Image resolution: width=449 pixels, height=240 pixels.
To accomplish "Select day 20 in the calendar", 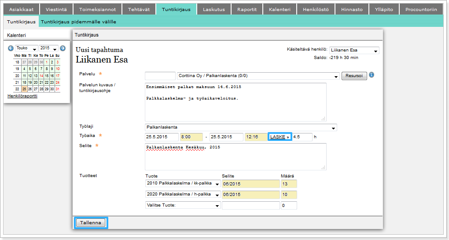I will point(36,82).
